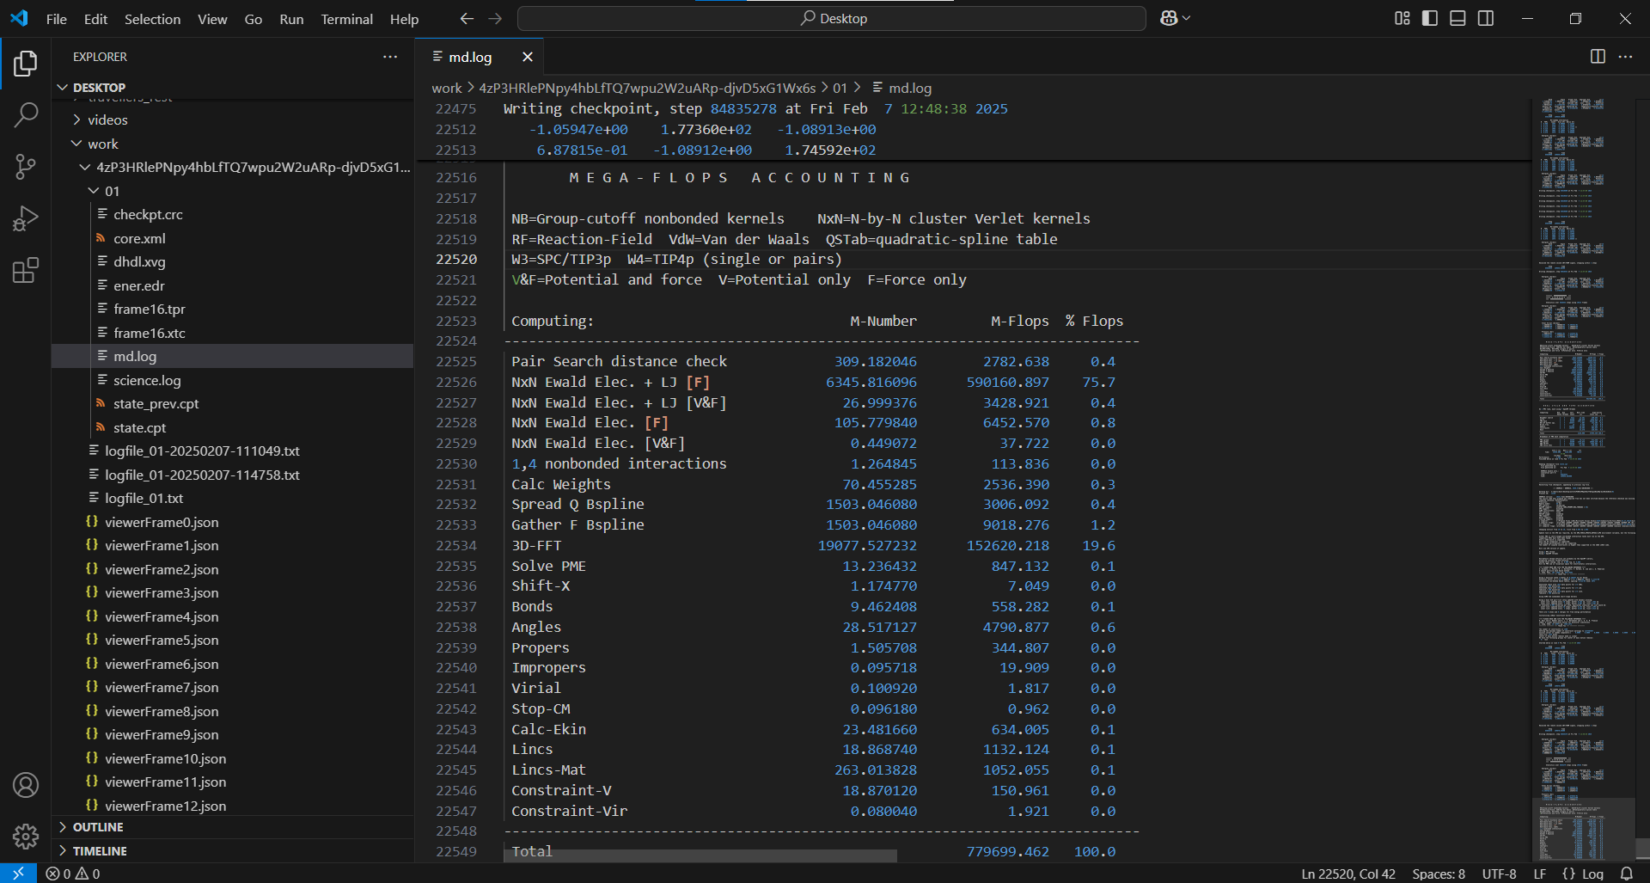Click the notifications bell in status bar

tap(1626, 874)
